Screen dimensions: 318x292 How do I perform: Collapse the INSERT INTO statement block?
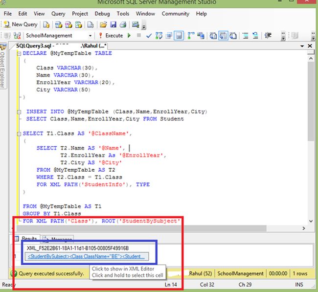[x=20, y=112]
